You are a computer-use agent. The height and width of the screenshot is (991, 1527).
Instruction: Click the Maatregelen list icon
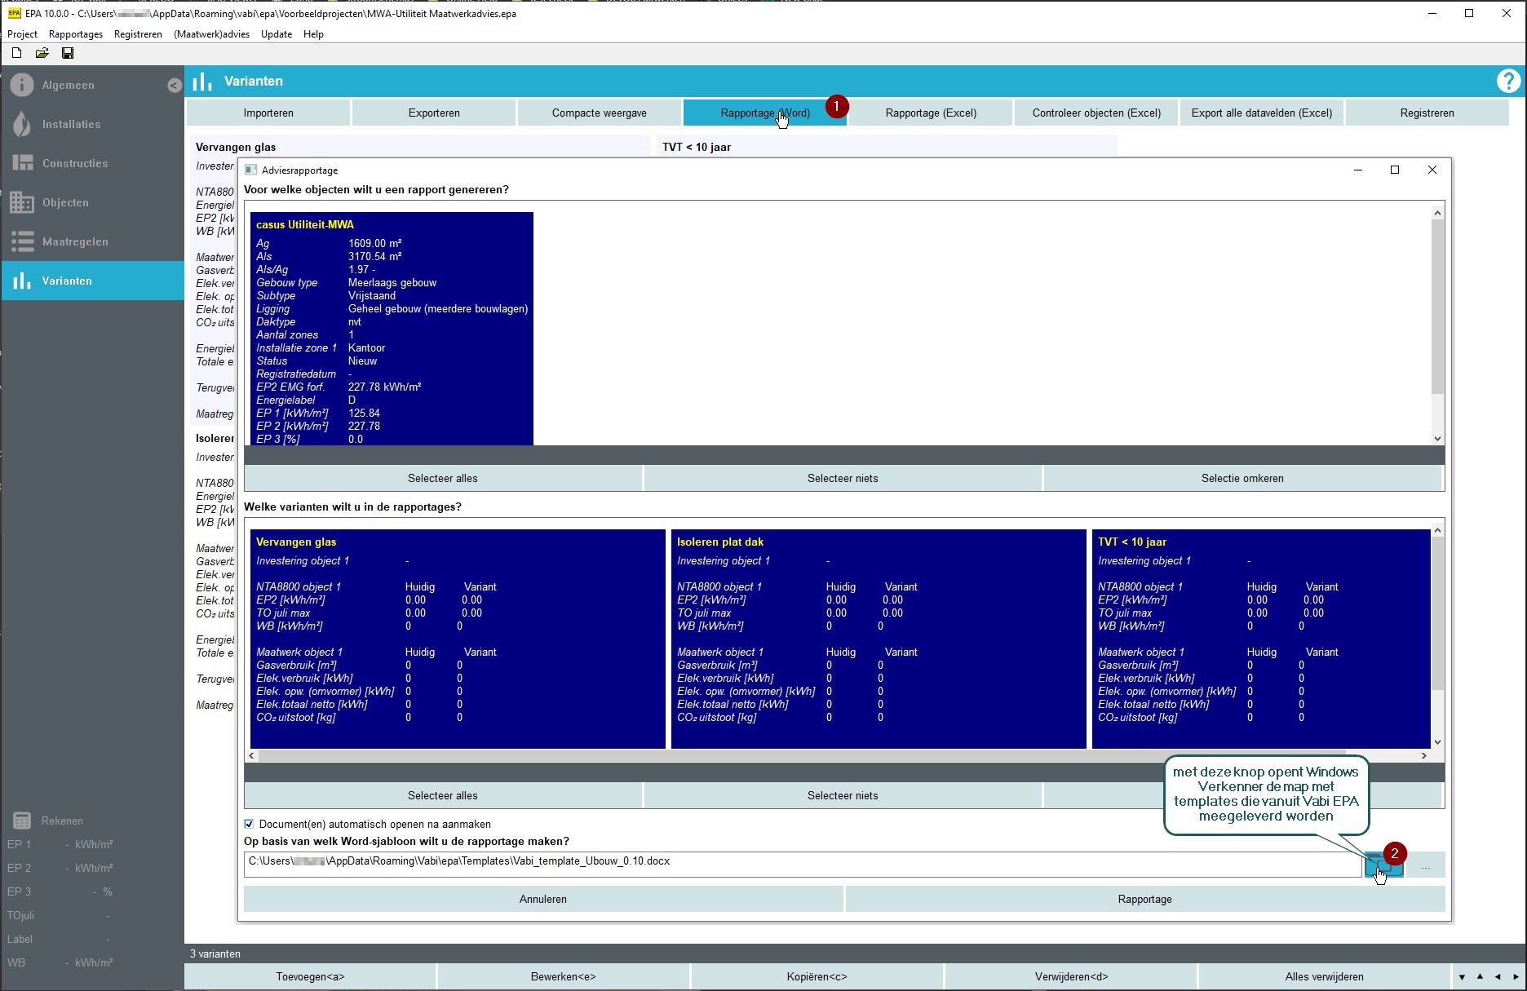click(22, 241)
